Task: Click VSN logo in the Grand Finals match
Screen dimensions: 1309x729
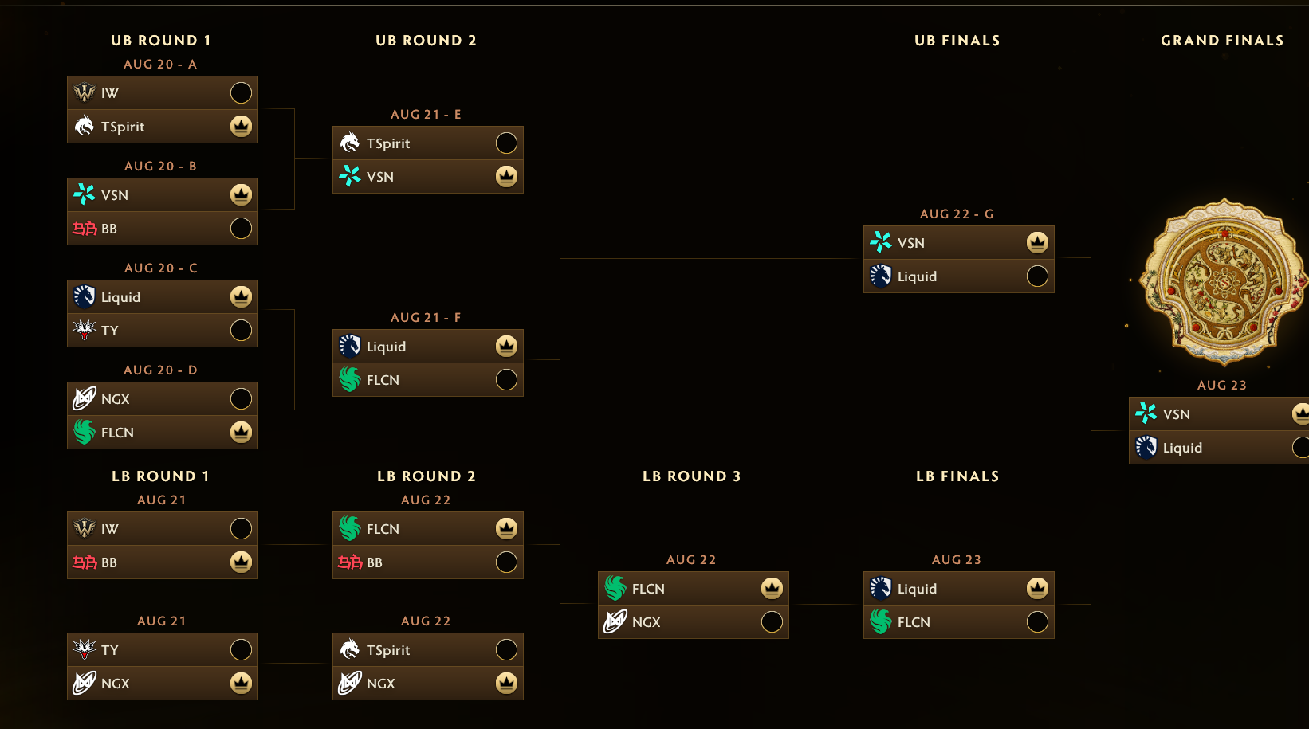Action: [1146, 414]
